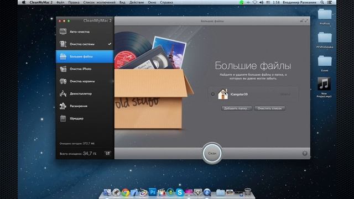Viewport: 354px width, 199px height.
Task: Open the help question mark icon
Action: [x=305, y=154]
